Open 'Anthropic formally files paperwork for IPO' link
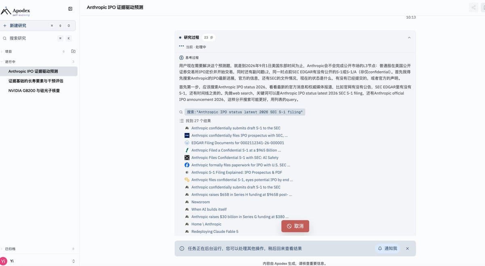 coord(240,165)
